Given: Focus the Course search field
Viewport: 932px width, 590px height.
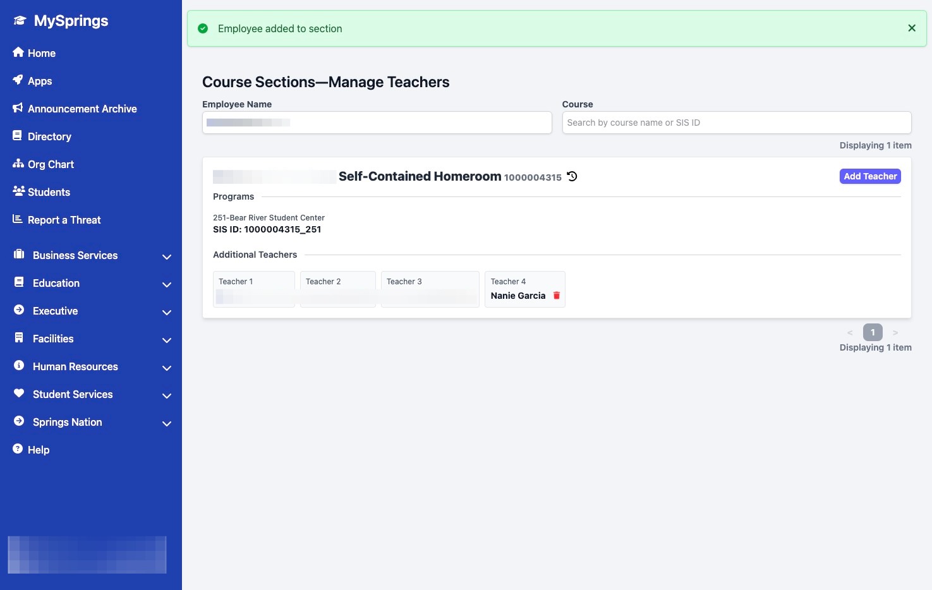Looking at the screenshot, I should pyautogui.click(x=736, y=123).
